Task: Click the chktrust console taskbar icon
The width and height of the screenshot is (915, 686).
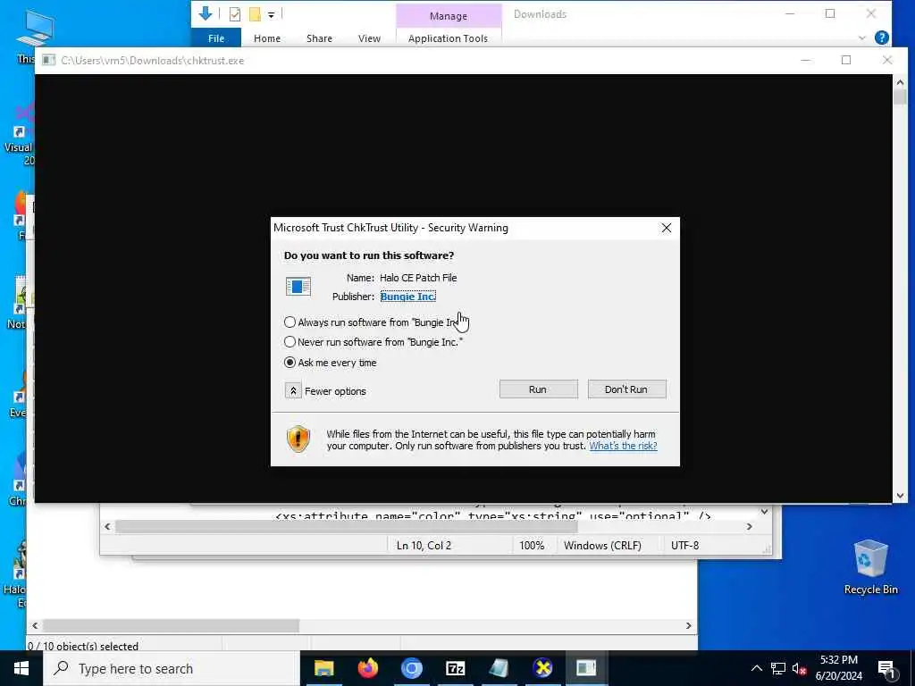Action: pos(586,668)
